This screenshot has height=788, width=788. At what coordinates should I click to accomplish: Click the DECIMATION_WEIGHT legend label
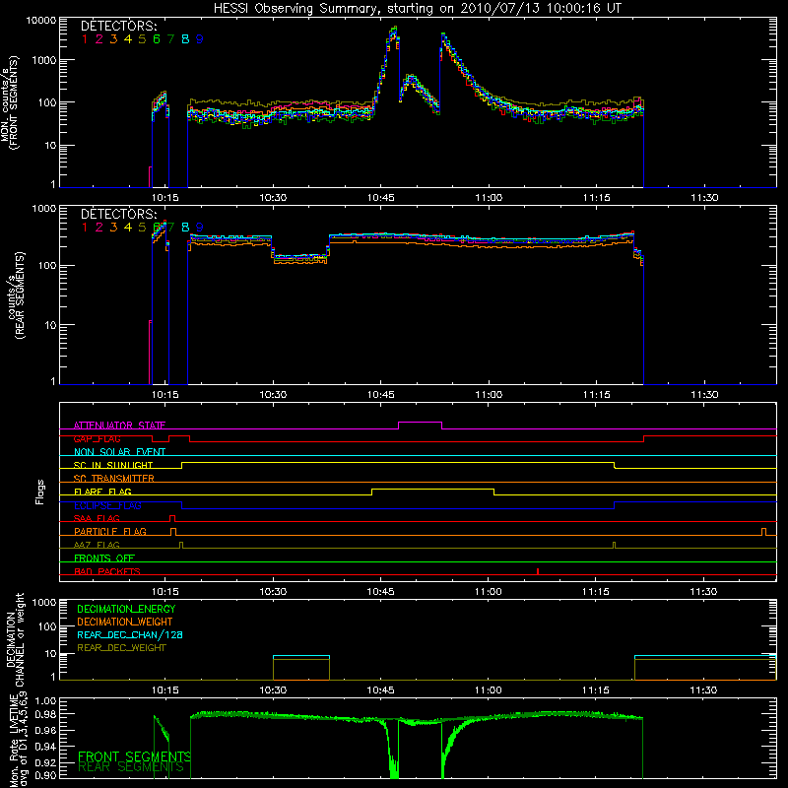tap(125, 622)
